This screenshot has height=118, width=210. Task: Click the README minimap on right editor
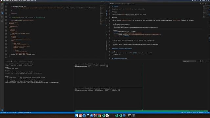point(206,12)
